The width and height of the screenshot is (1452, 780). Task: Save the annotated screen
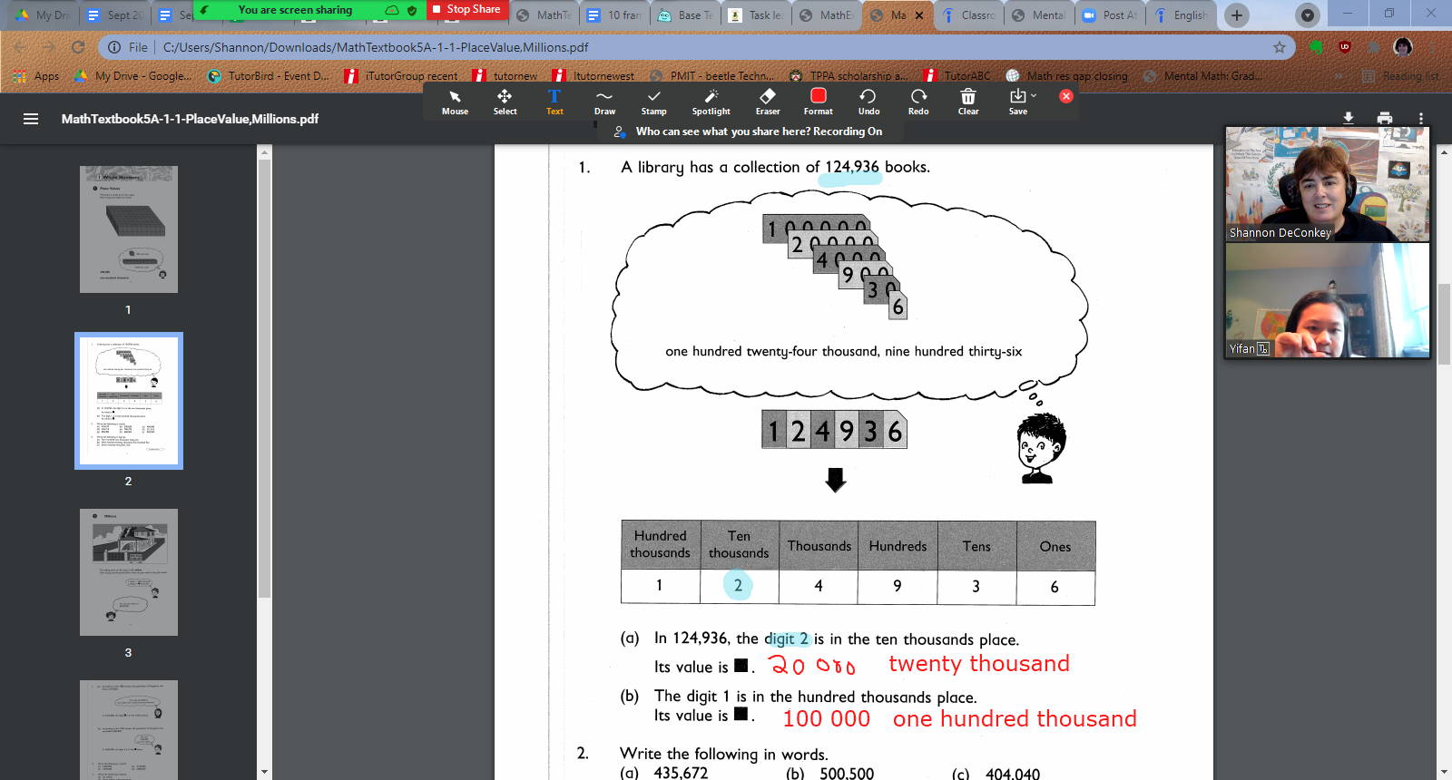pos(1018,102)
